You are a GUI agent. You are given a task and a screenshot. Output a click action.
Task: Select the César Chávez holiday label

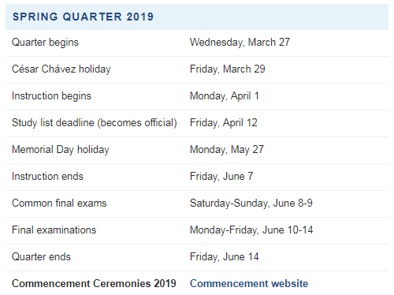click(61, 69)
